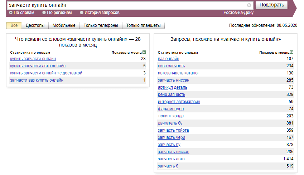Open 'купить запчасти авто онлайн' link
Viewport: 304px width, 175px height.
click(38, 66)
